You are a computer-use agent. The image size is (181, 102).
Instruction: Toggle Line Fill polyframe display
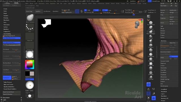tap(148, 84)
